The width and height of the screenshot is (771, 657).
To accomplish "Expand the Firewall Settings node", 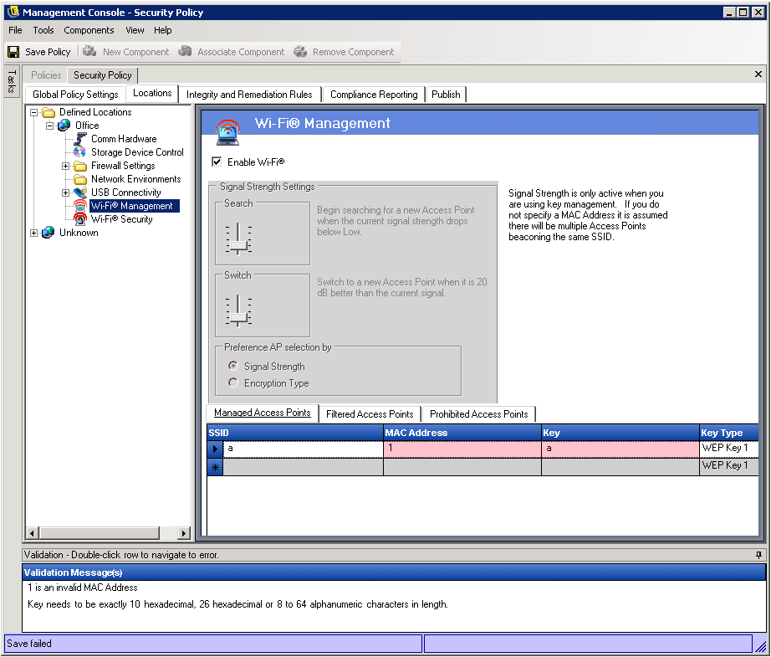I will pos(65,166).
